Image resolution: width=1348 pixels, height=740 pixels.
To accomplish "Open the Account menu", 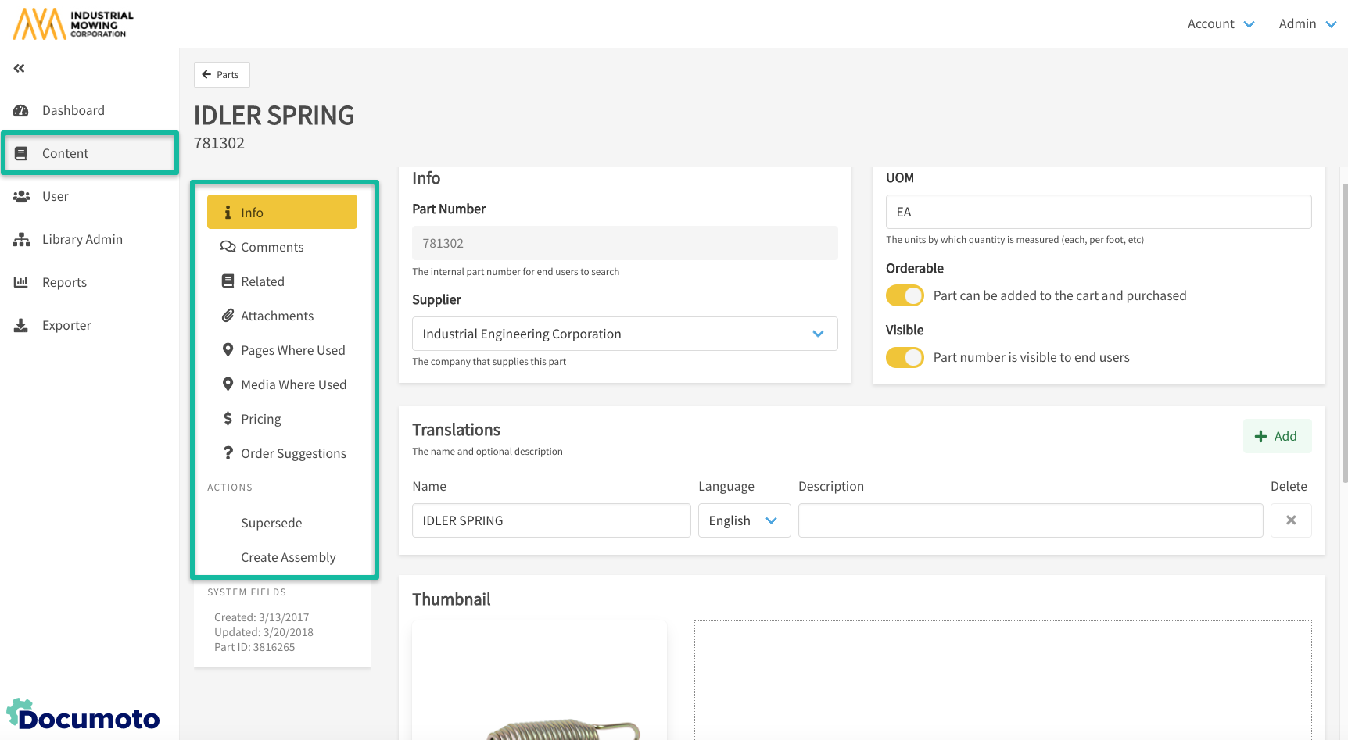I will pos(1220,24).
